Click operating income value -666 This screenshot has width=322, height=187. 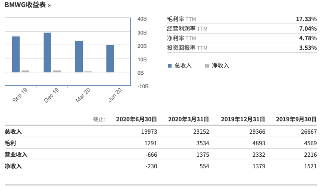(x=151, y=155)
